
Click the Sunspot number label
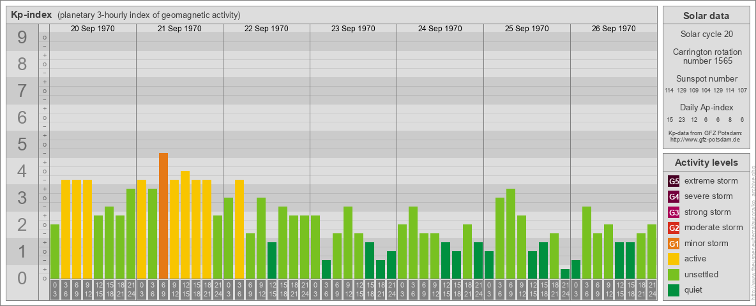[706, 79]
